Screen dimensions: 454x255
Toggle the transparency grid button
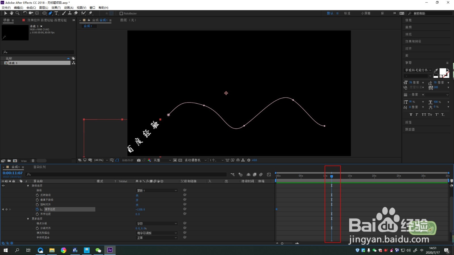click(180, 160)
